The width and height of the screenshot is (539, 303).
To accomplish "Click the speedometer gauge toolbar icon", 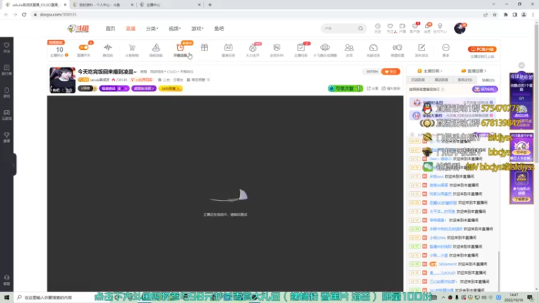I will coord(373,49).
